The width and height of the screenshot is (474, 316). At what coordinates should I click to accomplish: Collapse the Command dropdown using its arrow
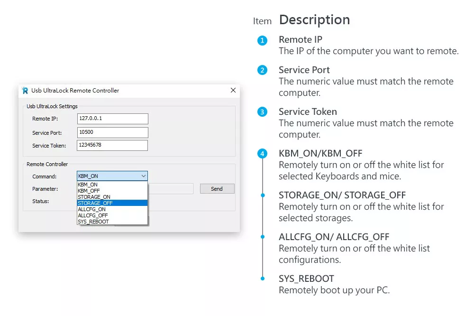144,176
